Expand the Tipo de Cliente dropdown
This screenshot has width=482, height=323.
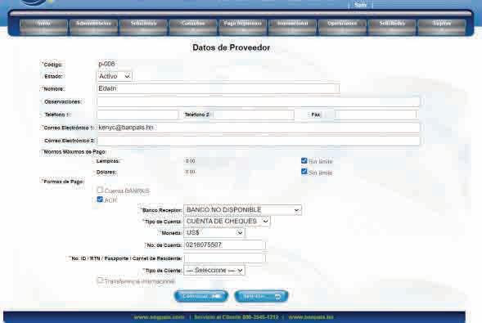tap(214, 271)
